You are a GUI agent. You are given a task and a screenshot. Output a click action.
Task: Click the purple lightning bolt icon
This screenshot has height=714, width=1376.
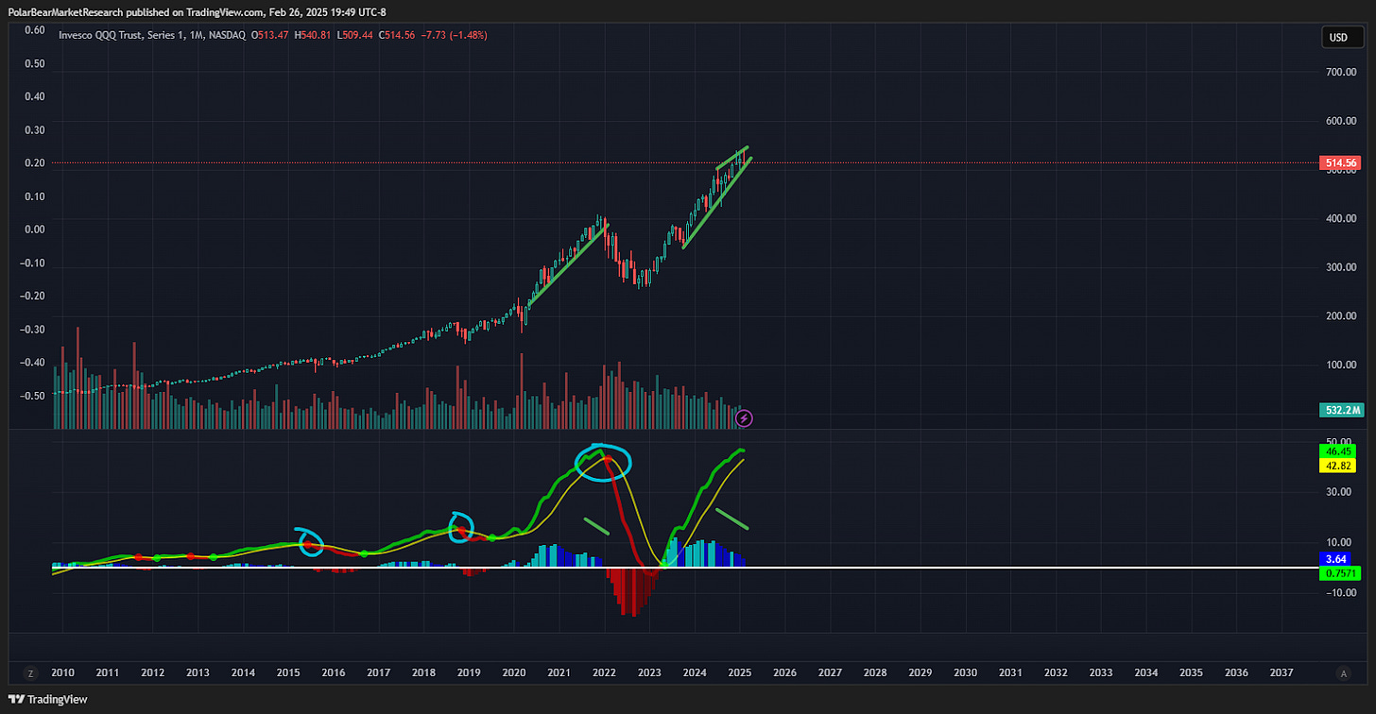click(x=744, y=417)
